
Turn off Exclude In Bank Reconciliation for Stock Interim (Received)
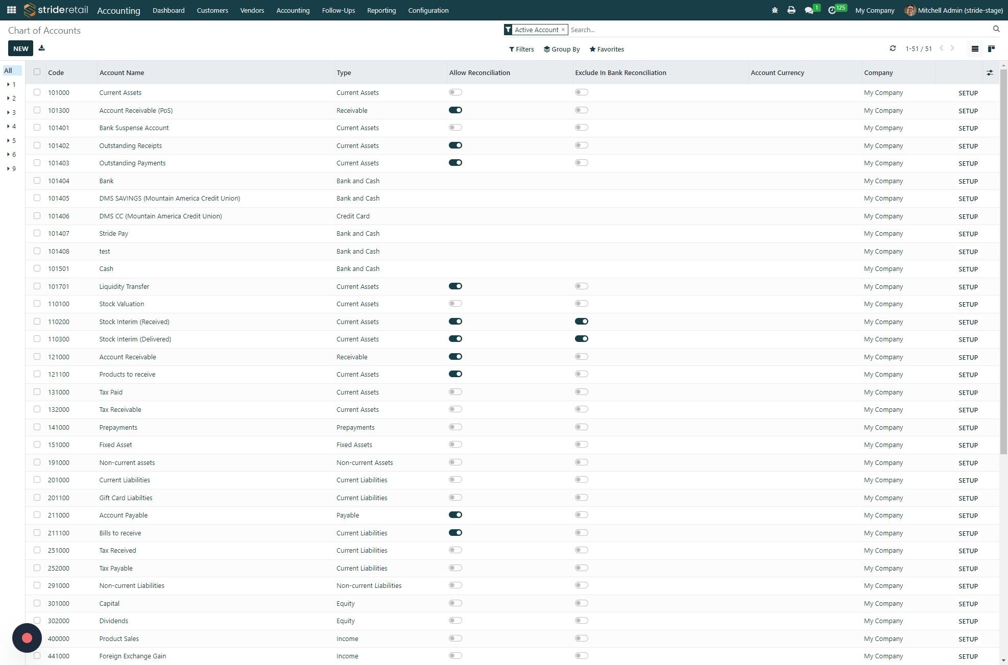[582, 322]
